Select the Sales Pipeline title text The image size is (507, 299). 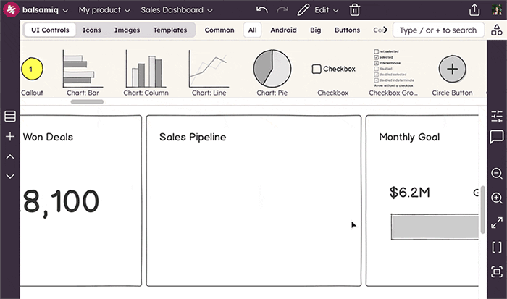click(x=193, y=137)
